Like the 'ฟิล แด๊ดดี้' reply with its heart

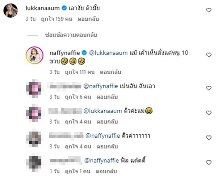tap(209, 162)
